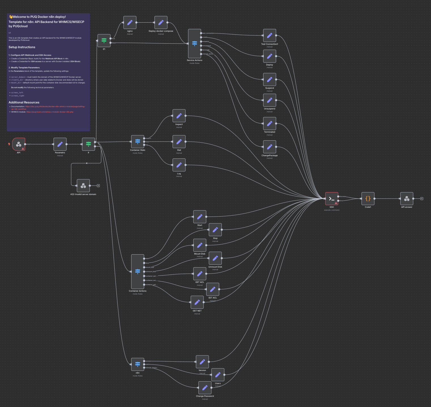The image size is (431, 407).
Task: Open the Deploy edit node
Action: 270,56
